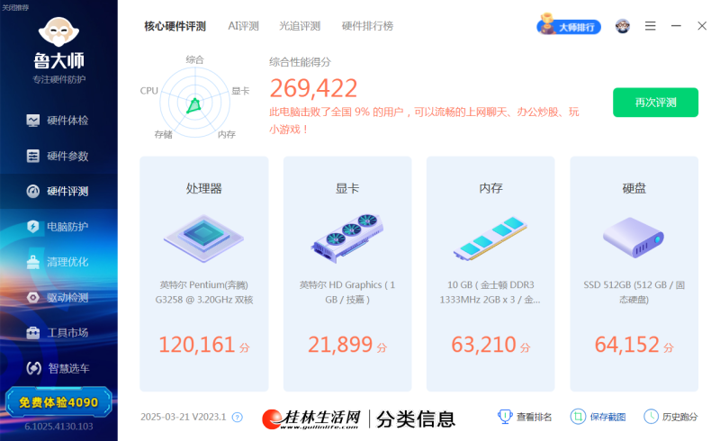The image size is (720, 441).
Task: Click overall score 269,422
Action: 313,88
